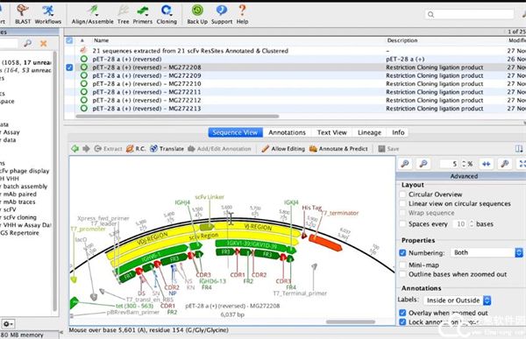Viewport: 526px width, 339px height.
Task: Switch to the Text View tab
Action: 331,132
